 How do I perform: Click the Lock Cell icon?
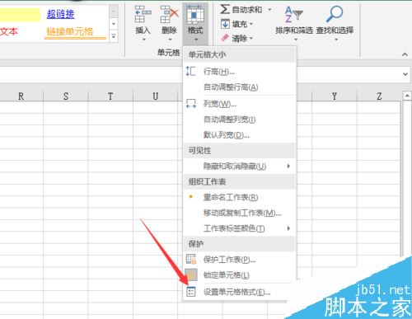pyautogui.click(x=191, y=274)
